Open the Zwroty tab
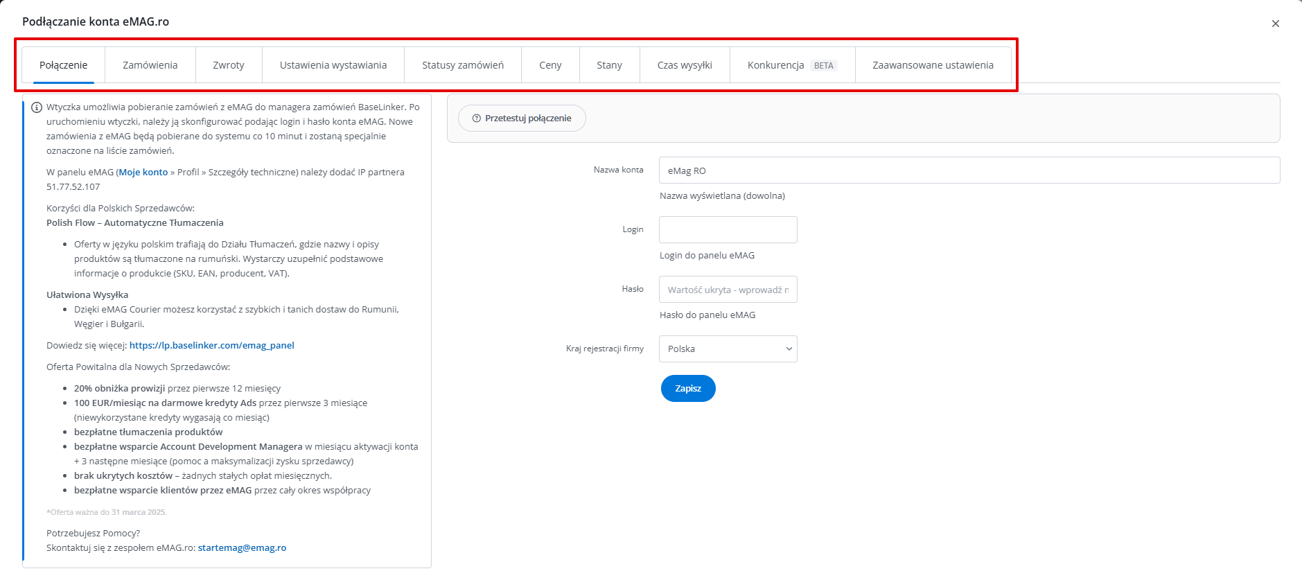This screenshot has height=571, width=1302. [x=229, y=65]
